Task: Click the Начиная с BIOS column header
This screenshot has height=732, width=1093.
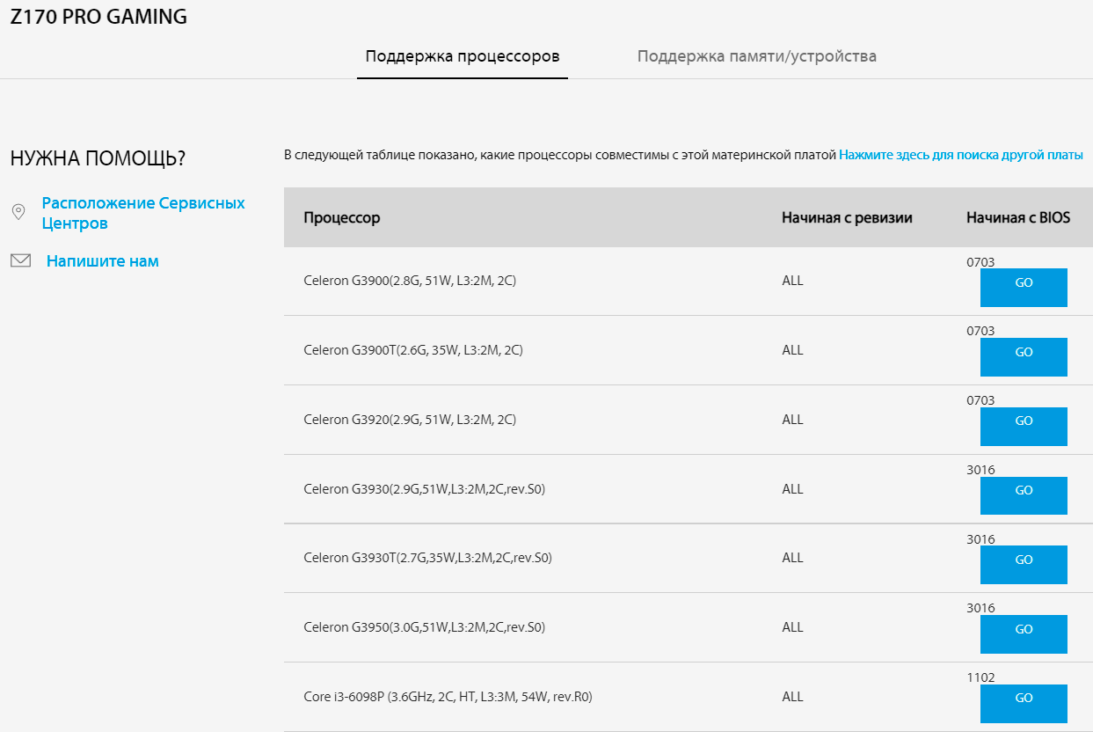Action: pos(1018,217)
